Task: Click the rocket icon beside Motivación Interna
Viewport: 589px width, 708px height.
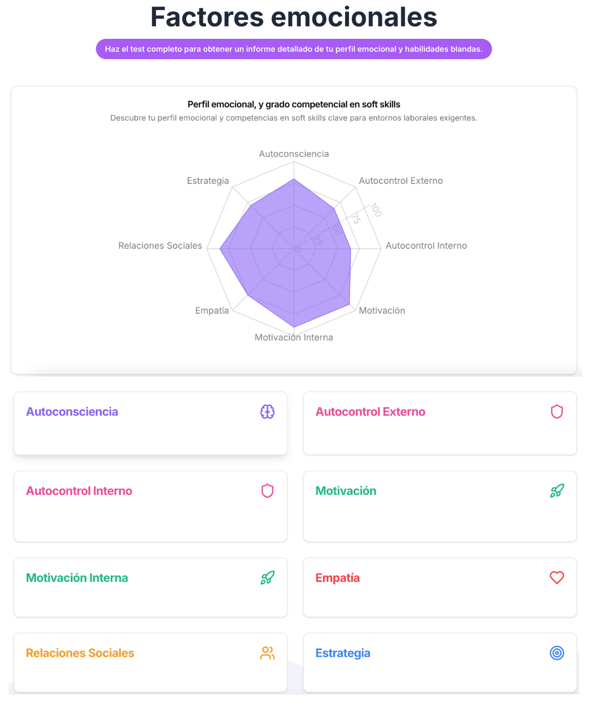Action: pyautogui.click(x=267, y=577)
